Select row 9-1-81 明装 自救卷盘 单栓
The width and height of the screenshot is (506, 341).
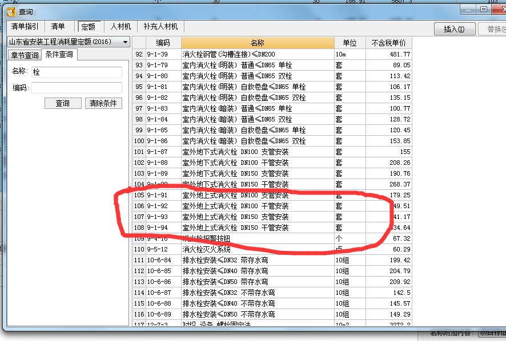point(272,87)
